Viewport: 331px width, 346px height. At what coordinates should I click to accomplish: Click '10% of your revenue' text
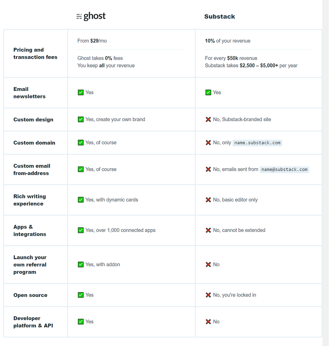[x=228, y=41]
